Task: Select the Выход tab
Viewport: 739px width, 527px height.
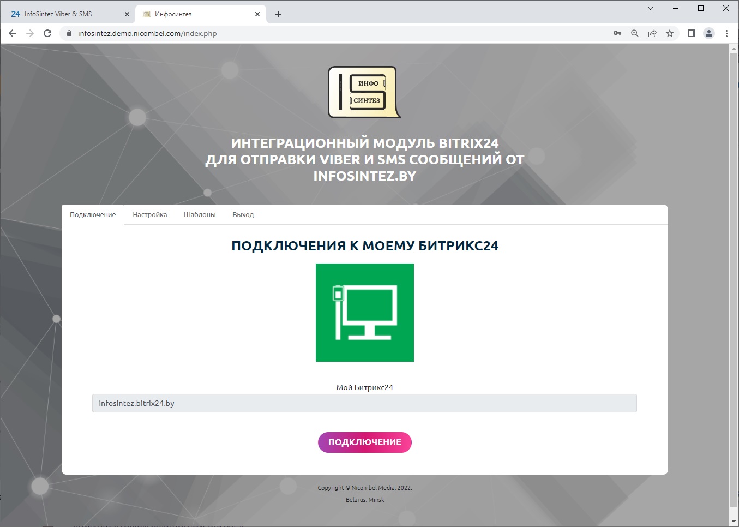Action: click(243, 215)
